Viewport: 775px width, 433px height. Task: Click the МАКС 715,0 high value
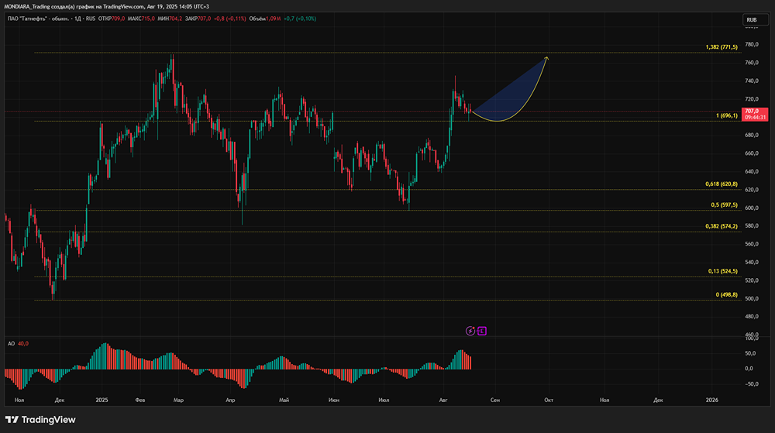[x=141, y=19]
